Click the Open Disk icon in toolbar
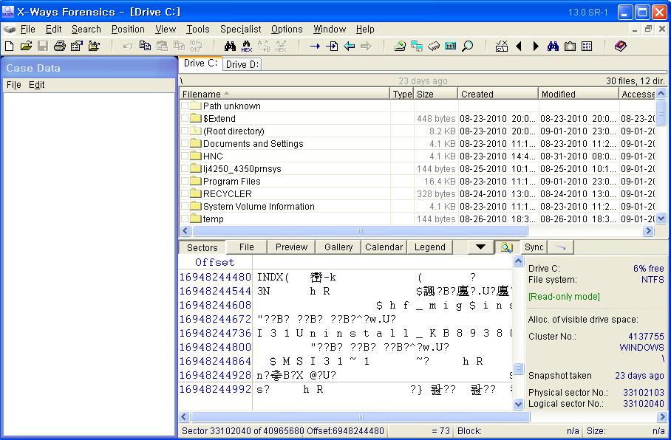The height and width of the screenshot is (440, 671). tap(400, 47)
